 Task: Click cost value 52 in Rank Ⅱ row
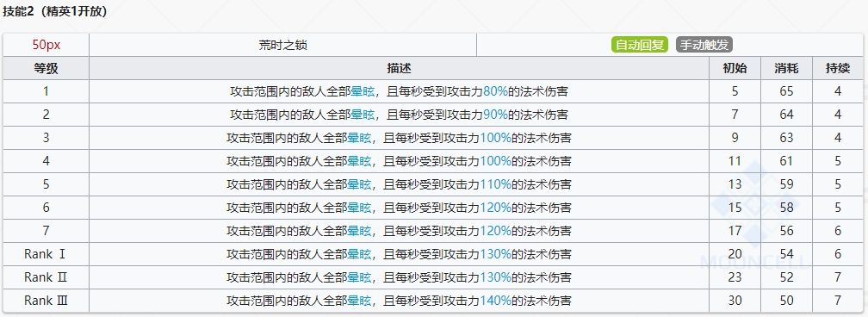787,277
